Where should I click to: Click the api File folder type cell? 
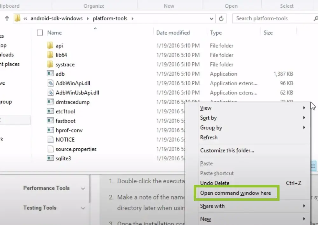tap(222, 46)
